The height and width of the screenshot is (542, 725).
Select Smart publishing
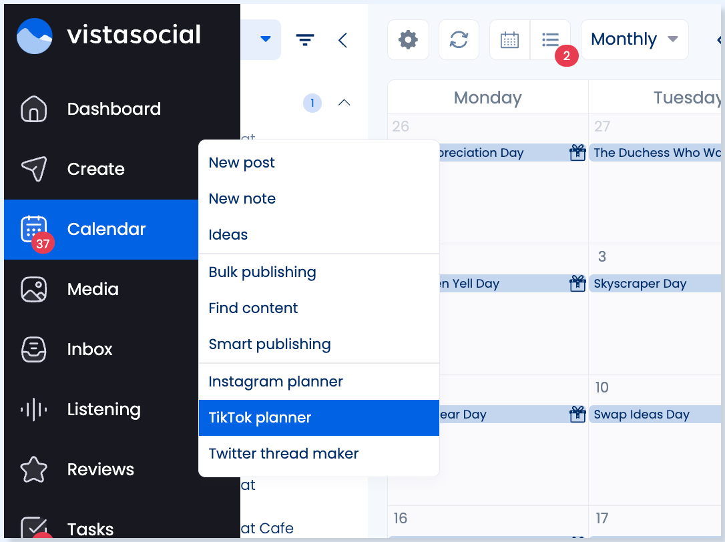pyautogui.click(x=318, y=344)
